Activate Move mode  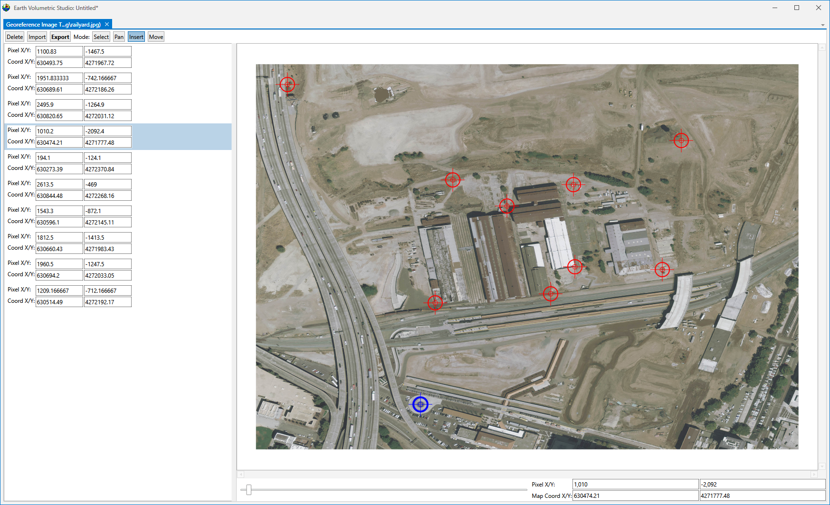click(x=156, y=37)
